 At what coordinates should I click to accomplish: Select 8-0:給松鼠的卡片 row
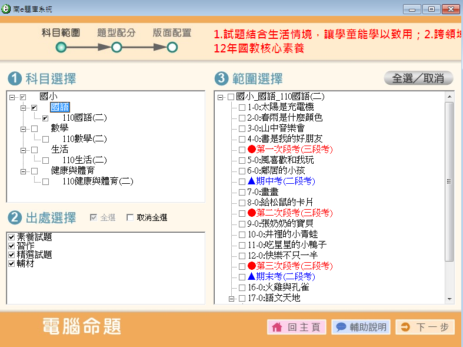pyautogui.click(x=280, y=203)
